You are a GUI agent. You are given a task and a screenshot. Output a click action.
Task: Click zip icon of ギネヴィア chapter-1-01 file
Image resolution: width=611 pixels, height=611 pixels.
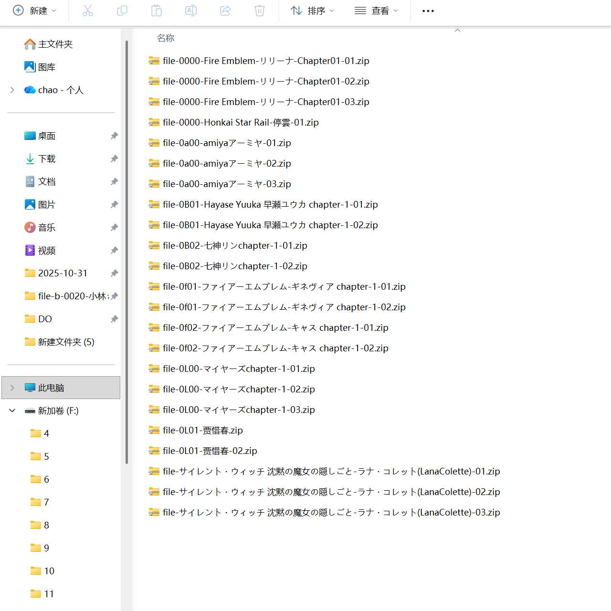point(154,286)
